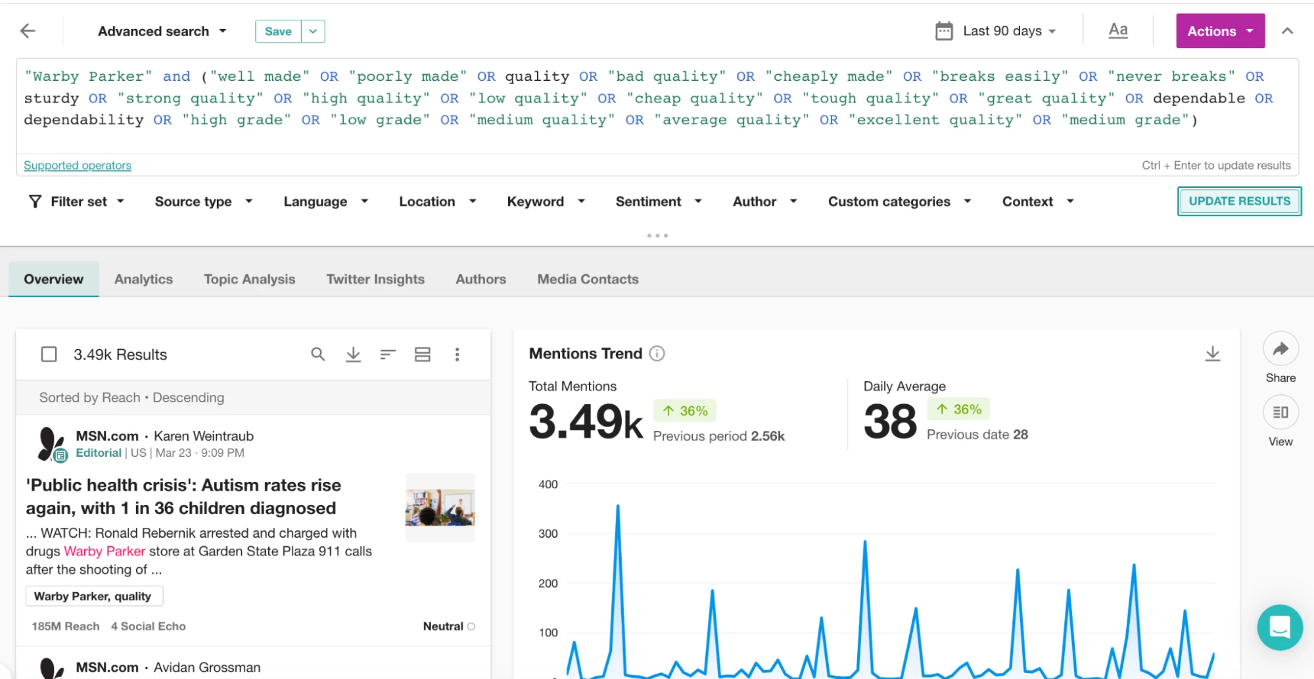Collapse the search panel with the chevron-up icon
1314x679 pixels.
coord(1287,31)
